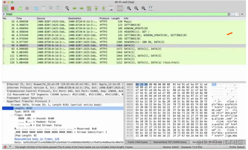Collapse the Stream: DATA node
The width and height of the screenshot is (248, 150).
(x=8, y=105)
